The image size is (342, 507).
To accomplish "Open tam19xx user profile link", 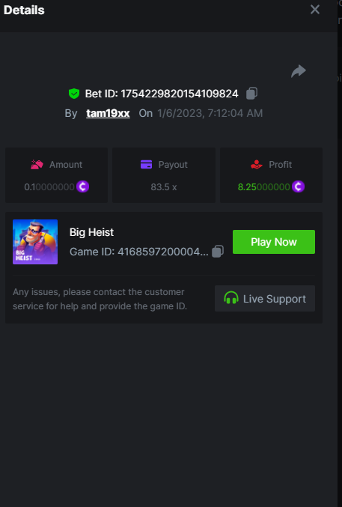I will 108,113.
